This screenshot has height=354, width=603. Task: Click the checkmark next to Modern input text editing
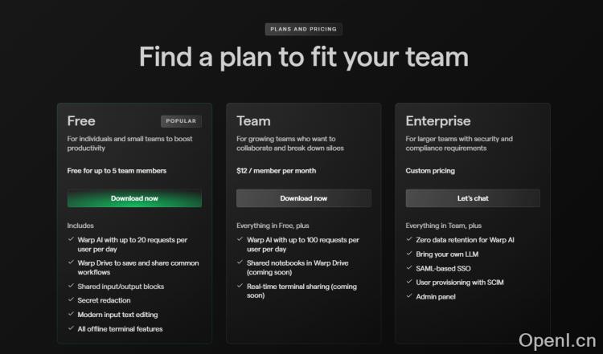(x=71, y=315)
